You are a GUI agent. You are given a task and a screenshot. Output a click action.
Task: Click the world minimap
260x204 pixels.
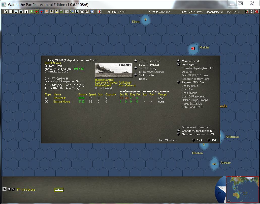[243, 190]
